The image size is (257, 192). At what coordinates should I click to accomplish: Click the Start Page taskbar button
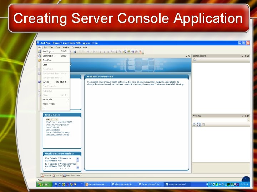(x=177, y=185)
